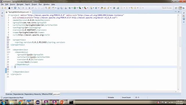The image size is (186, 105).
Task: Click the globe web browser toolbar icon
Action: pyautogui.click(x=114, y=8)
